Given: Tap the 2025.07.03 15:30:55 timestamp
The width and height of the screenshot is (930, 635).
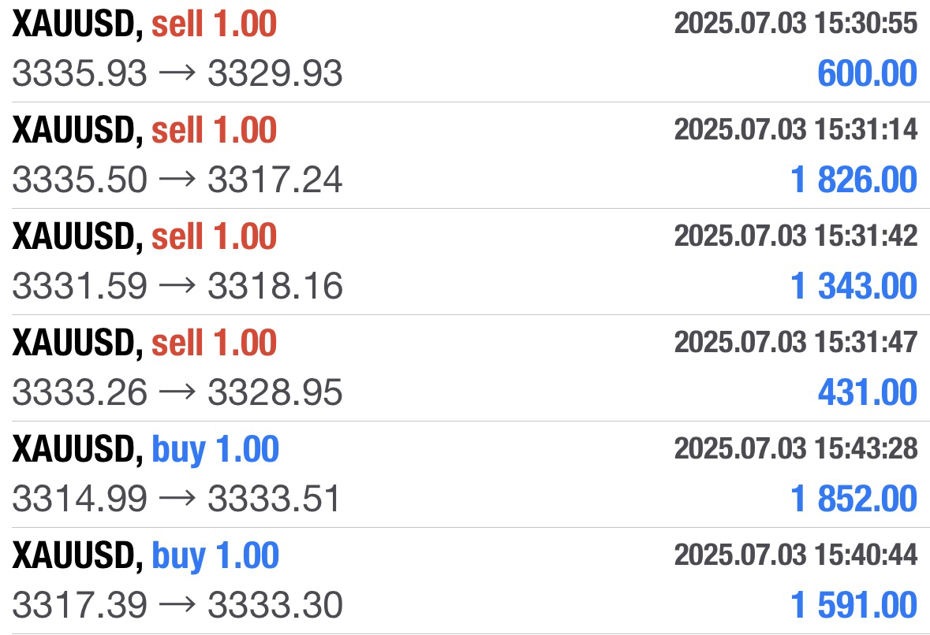Looking at the screenshot, I should pos(796,23).
